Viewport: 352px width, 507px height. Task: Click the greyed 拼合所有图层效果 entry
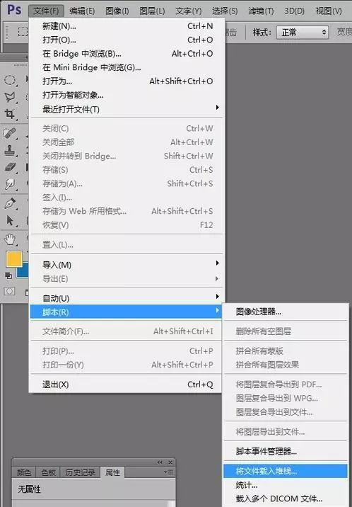tap(286, 365)
